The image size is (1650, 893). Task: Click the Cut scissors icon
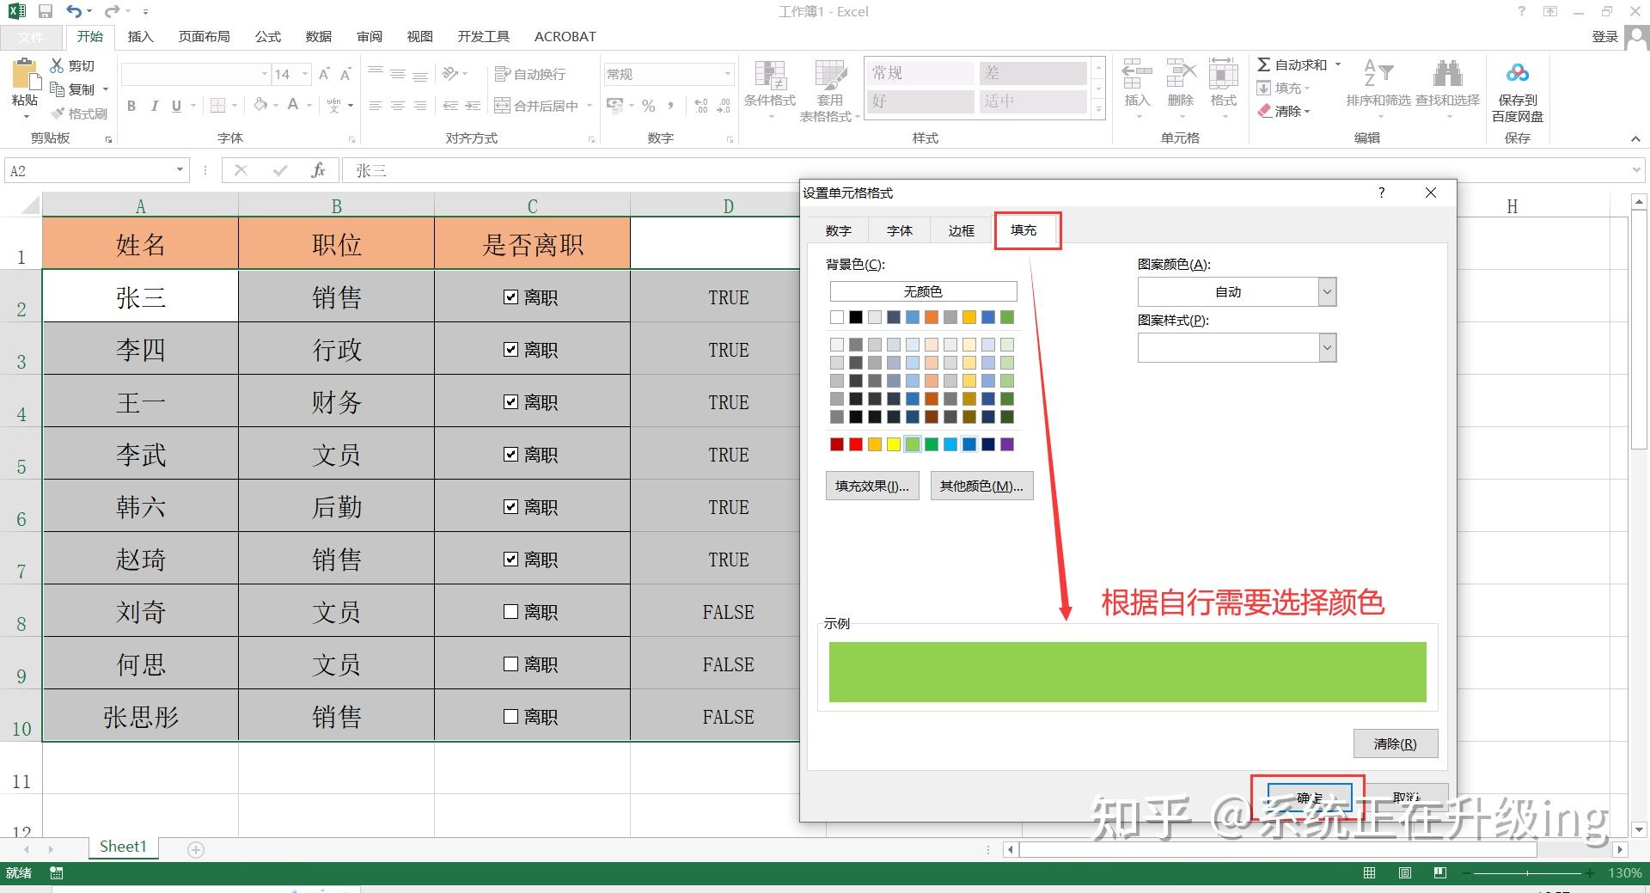pyautogui.click(x=58, y=65)
